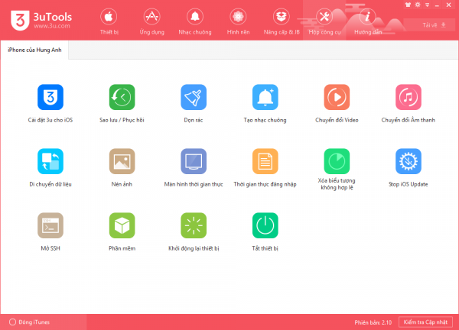Select iPhone của Hung Anh tab
This screenshot has width=459, height=330.
point(34,50)
